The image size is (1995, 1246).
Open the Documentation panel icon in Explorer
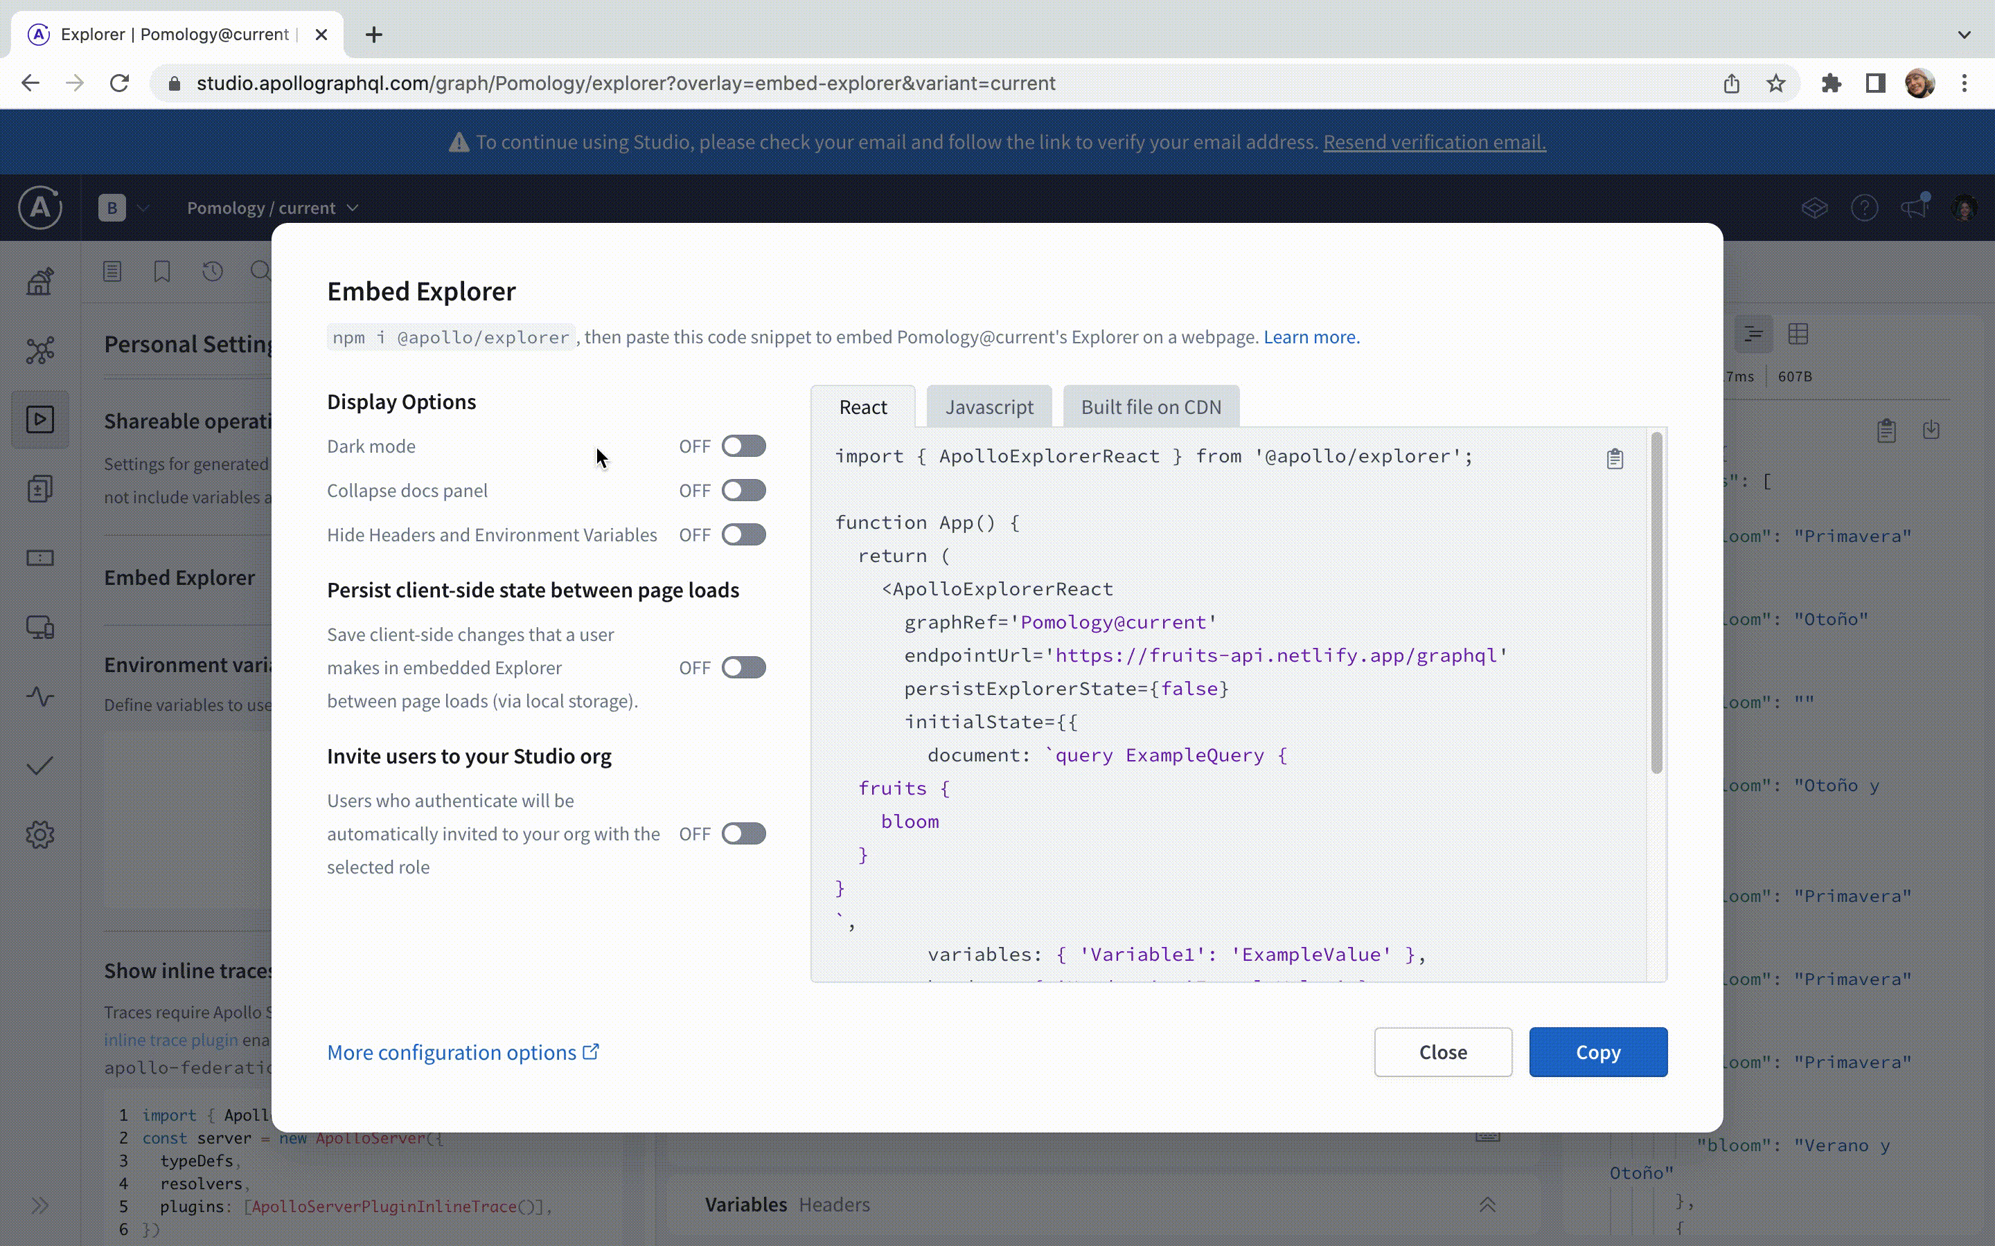pyautogui.click(x=113, y=270)
